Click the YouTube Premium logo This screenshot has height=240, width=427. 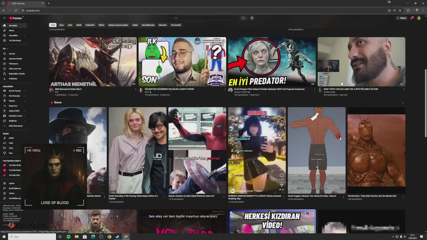[x=15, y=18]
